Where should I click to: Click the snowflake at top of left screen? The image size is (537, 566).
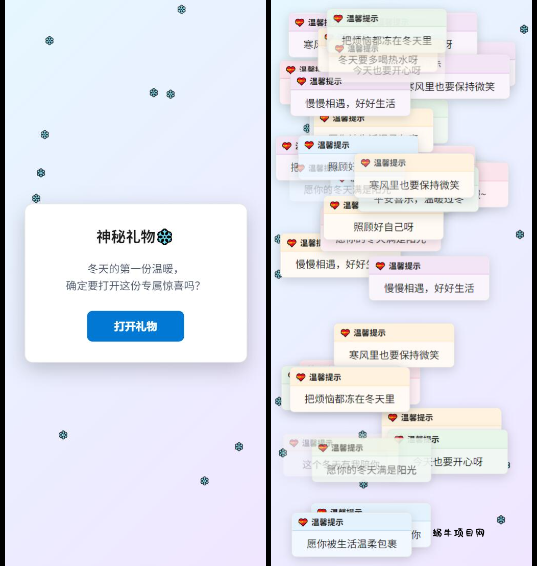coord(181,9)
